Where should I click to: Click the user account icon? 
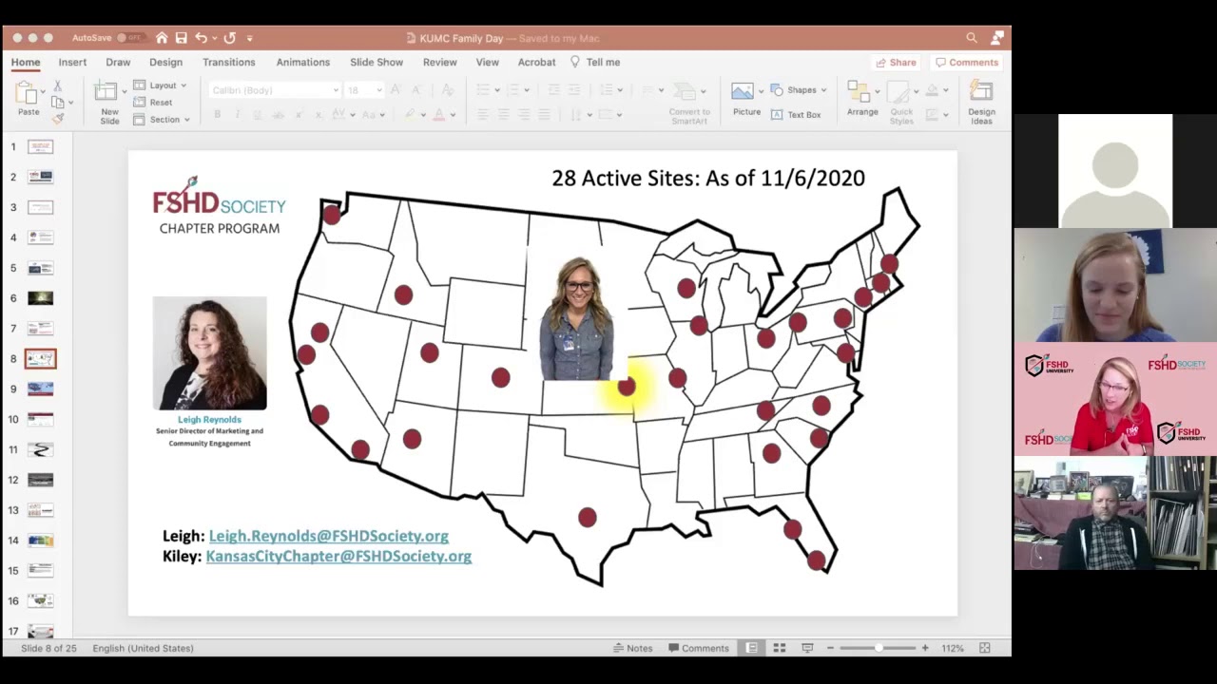(996, 38)
